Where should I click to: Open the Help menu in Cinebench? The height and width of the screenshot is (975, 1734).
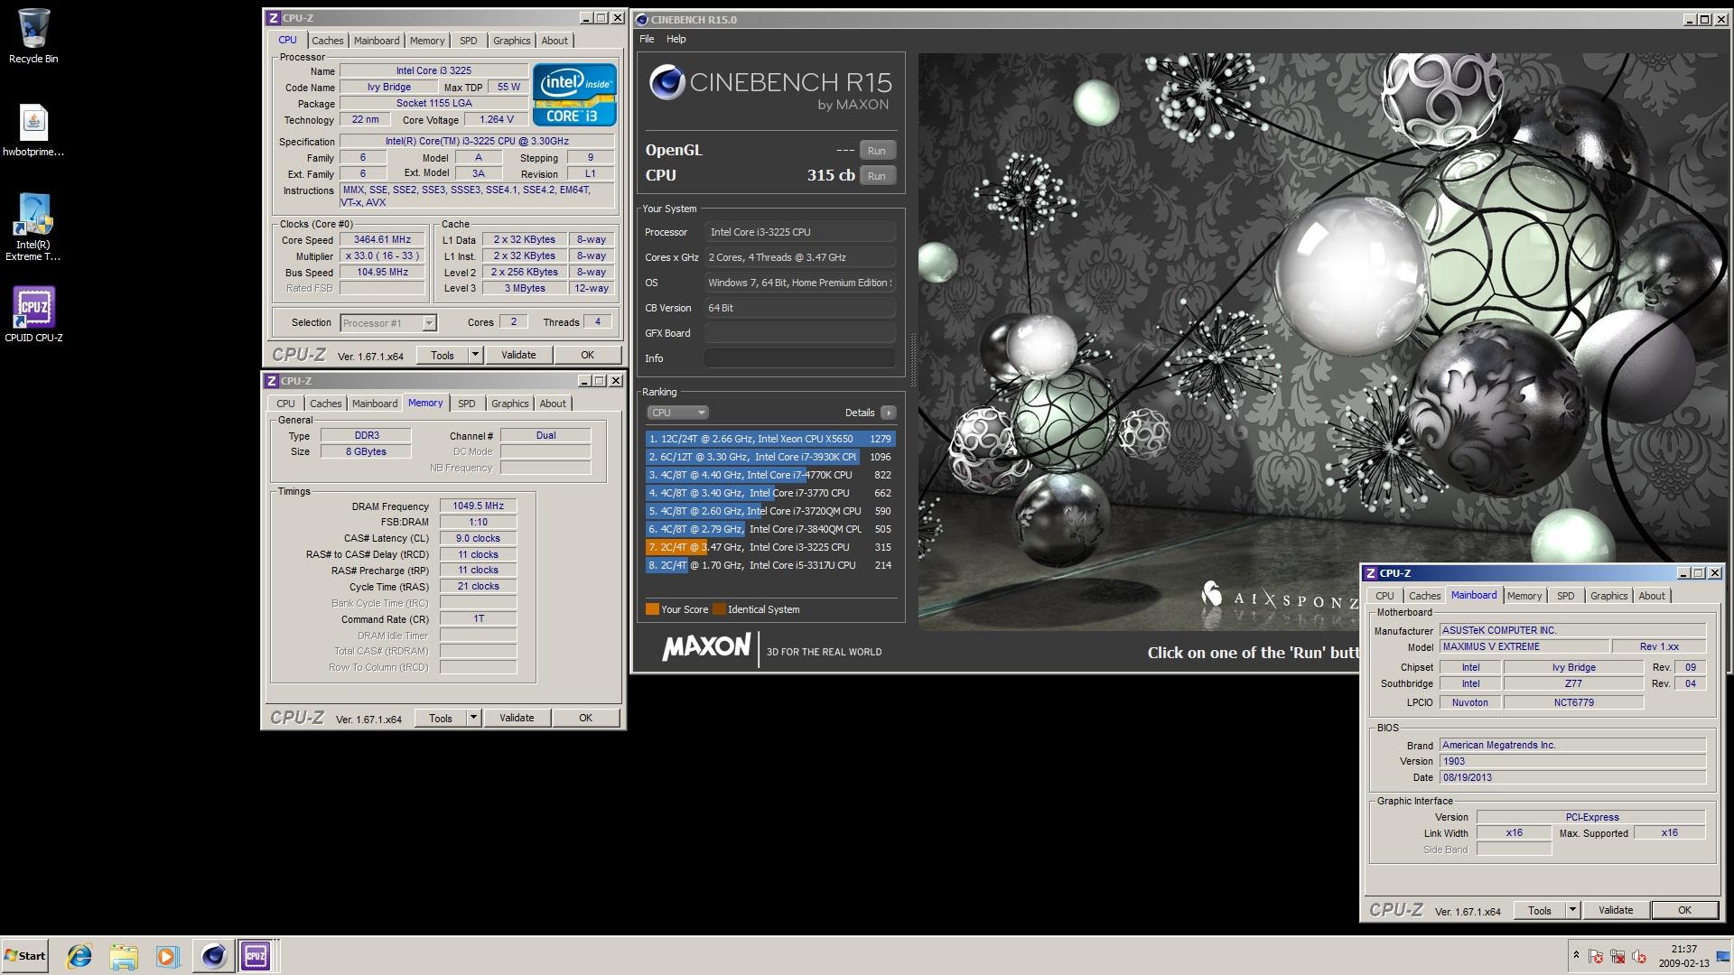point(676,39)
